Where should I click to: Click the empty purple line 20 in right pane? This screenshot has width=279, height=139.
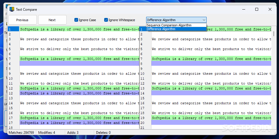point(211,122)
